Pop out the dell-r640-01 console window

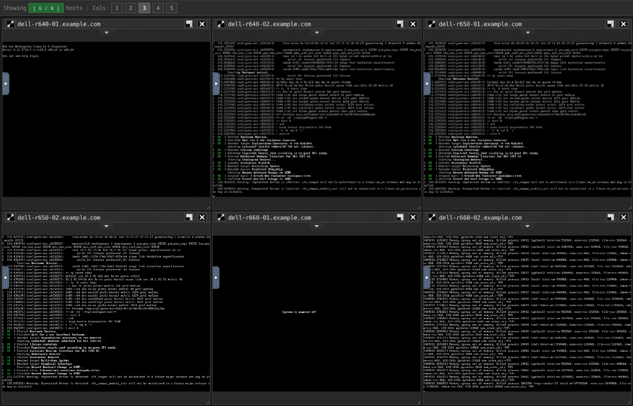(x=189, y=24)
